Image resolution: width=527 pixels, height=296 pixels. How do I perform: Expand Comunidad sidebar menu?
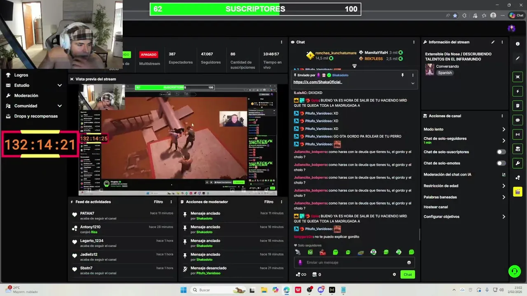tap(60, 106)
